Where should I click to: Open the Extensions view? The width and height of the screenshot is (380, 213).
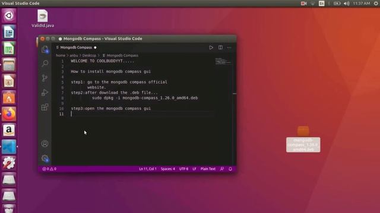pos(45,107)
